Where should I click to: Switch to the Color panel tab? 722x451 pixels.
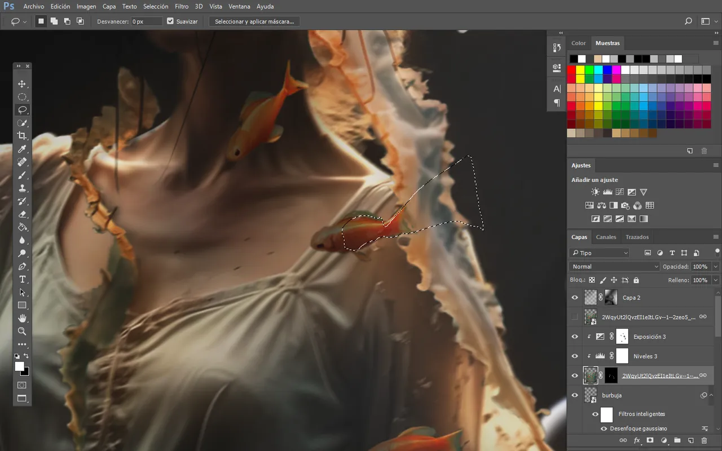(x=579, y=43)
